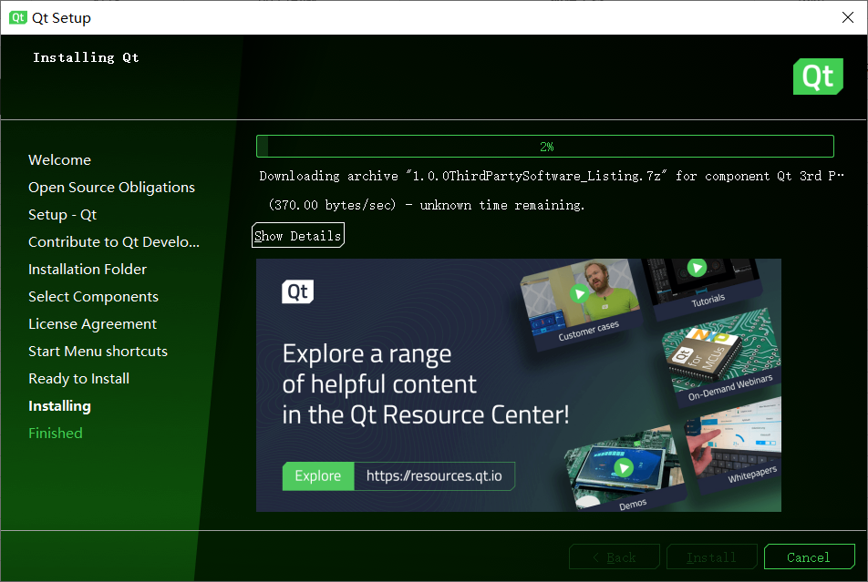The width and height of the screenshot is (868, 582).
Task: Select the Setup - Qt step
Action: (x=63, y=215)
